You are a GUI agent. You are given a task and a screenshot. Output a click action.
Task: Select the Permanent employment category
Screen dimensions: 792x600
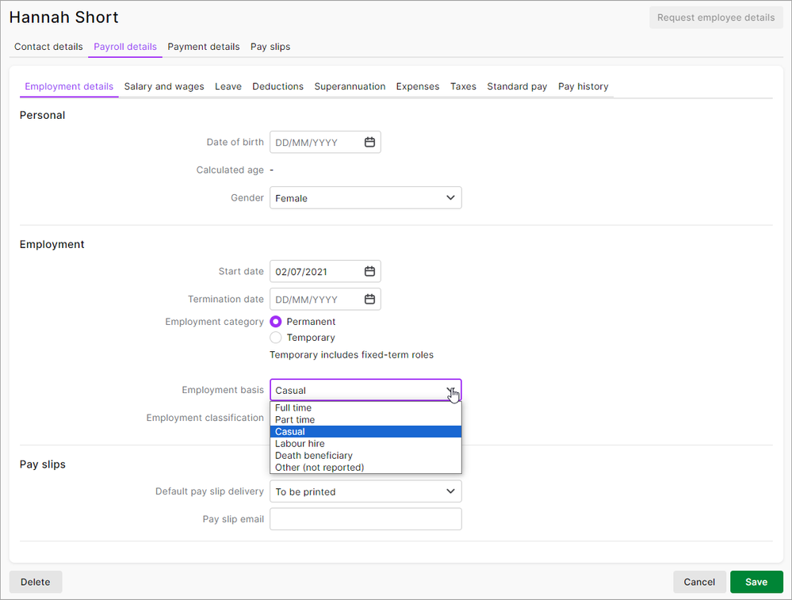[276, 322]
